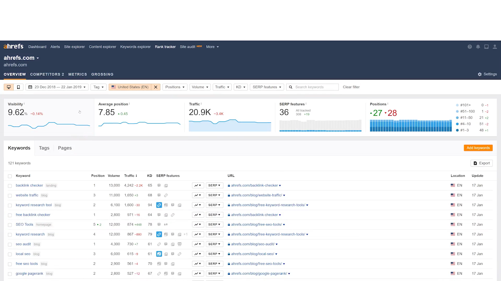Open the SERP dropdown for free seo tools
501x281 pixels.
click(x=214, y=264)
